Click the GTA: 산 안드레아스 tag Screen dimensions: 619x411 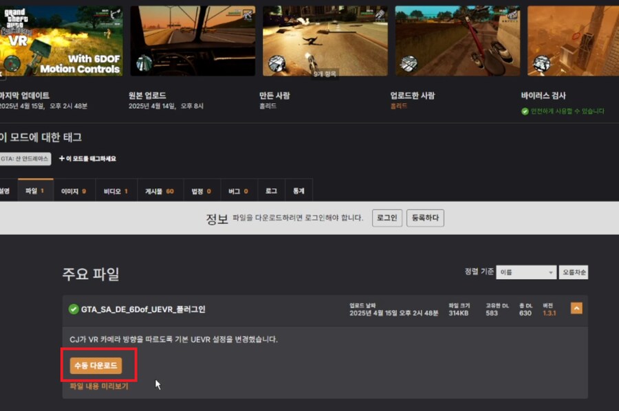click(x=25, y=159)
